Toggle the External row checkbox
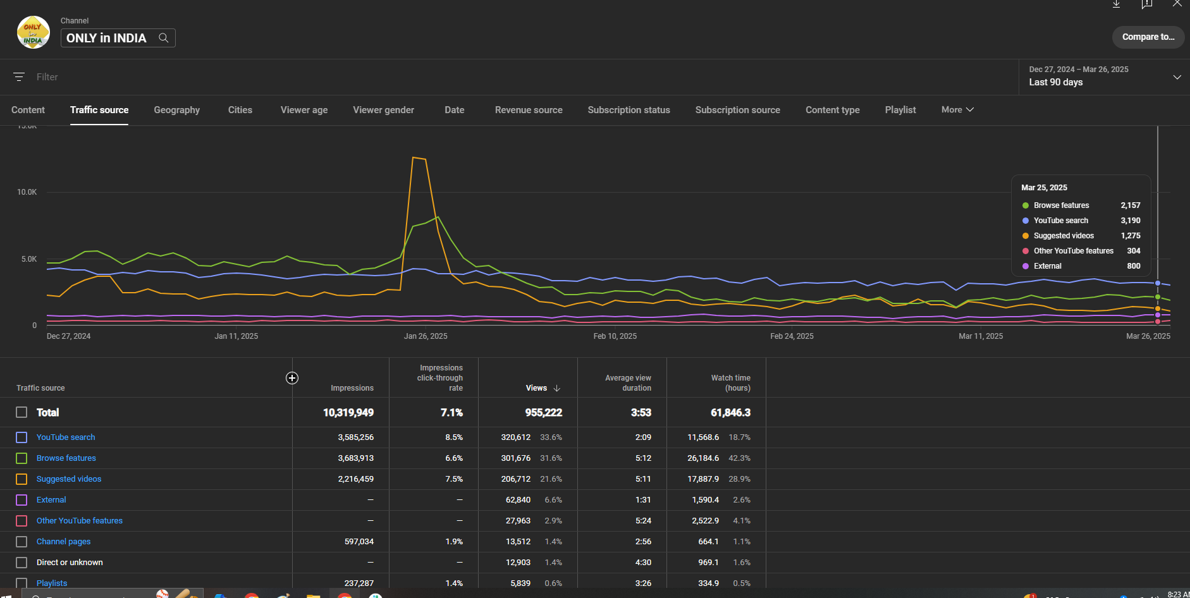 pos(21,500)
